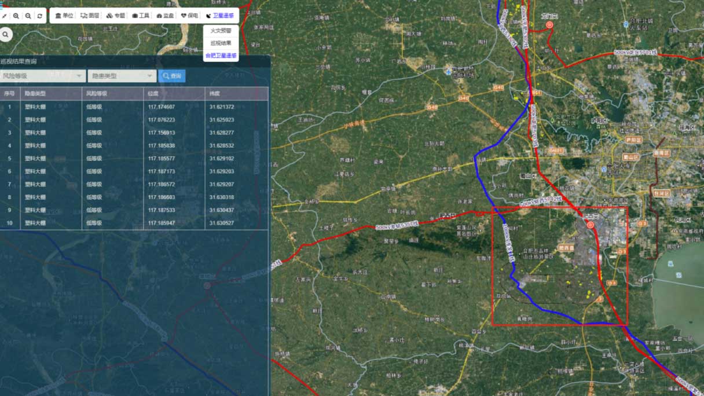
Task: Expand the 风险等级 dropdown
Action: point(43,76)
